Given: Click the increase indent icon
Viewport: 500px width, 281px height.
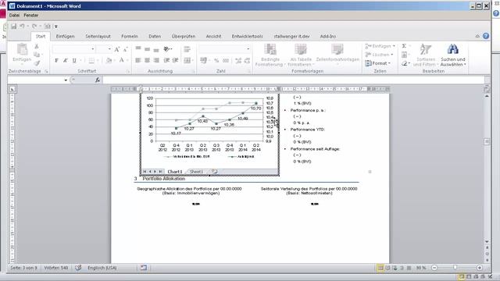Looking at the screenshot, I should tap(175, 60).
